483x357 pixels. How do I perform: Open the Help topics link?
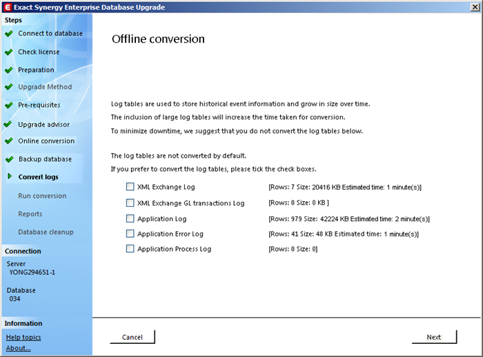pyautogui.click(x=23, y=337)
